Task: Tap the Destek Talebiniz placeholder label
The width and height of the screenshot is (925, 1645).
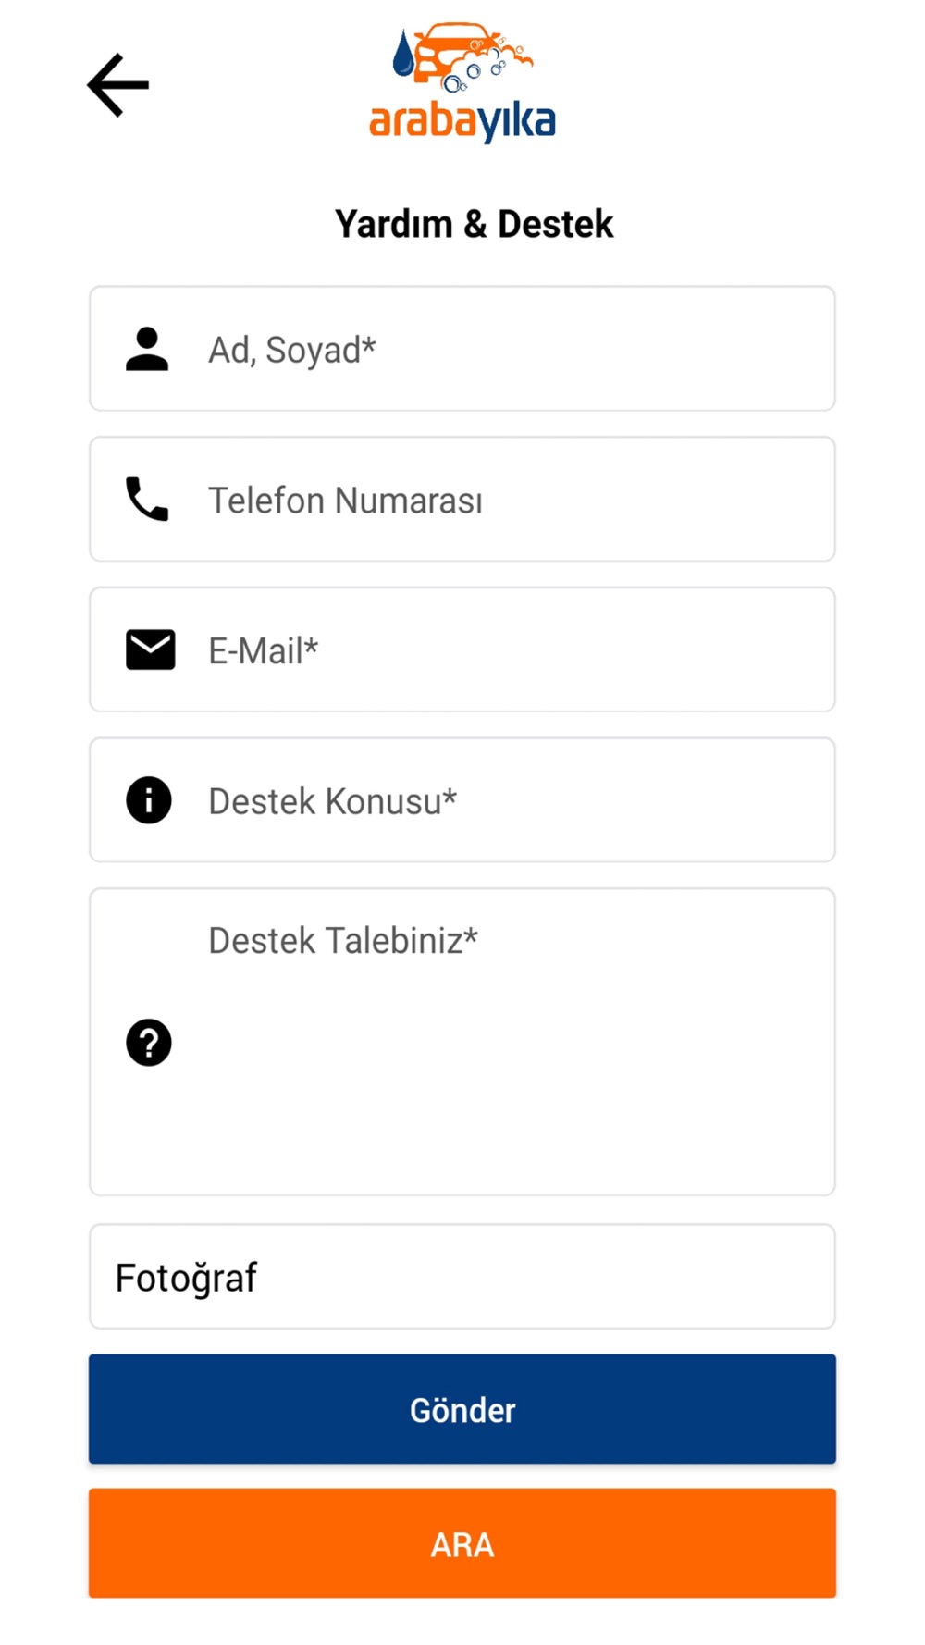Action: coord(343,941)
